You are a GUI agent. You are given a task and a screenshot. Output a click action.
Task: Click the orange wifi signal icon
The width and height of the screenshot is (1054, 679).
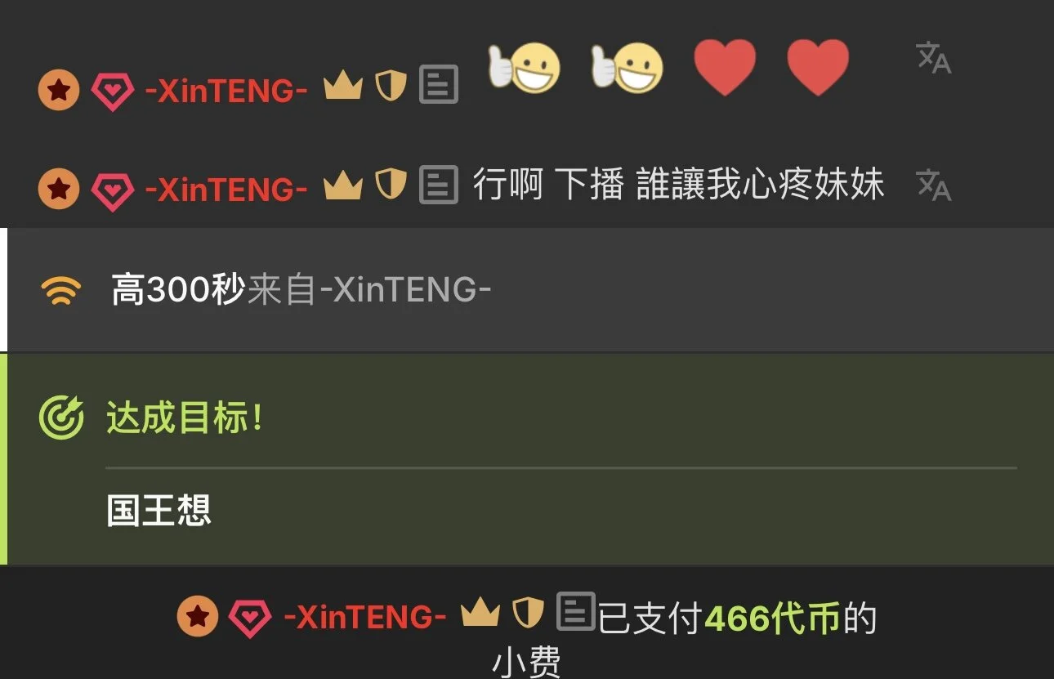[x=61, y=291]
